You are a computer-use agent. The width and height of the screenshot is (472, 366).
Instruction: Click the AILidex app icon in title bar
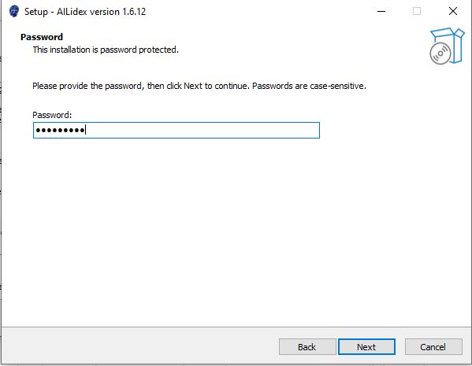[14, 12]
